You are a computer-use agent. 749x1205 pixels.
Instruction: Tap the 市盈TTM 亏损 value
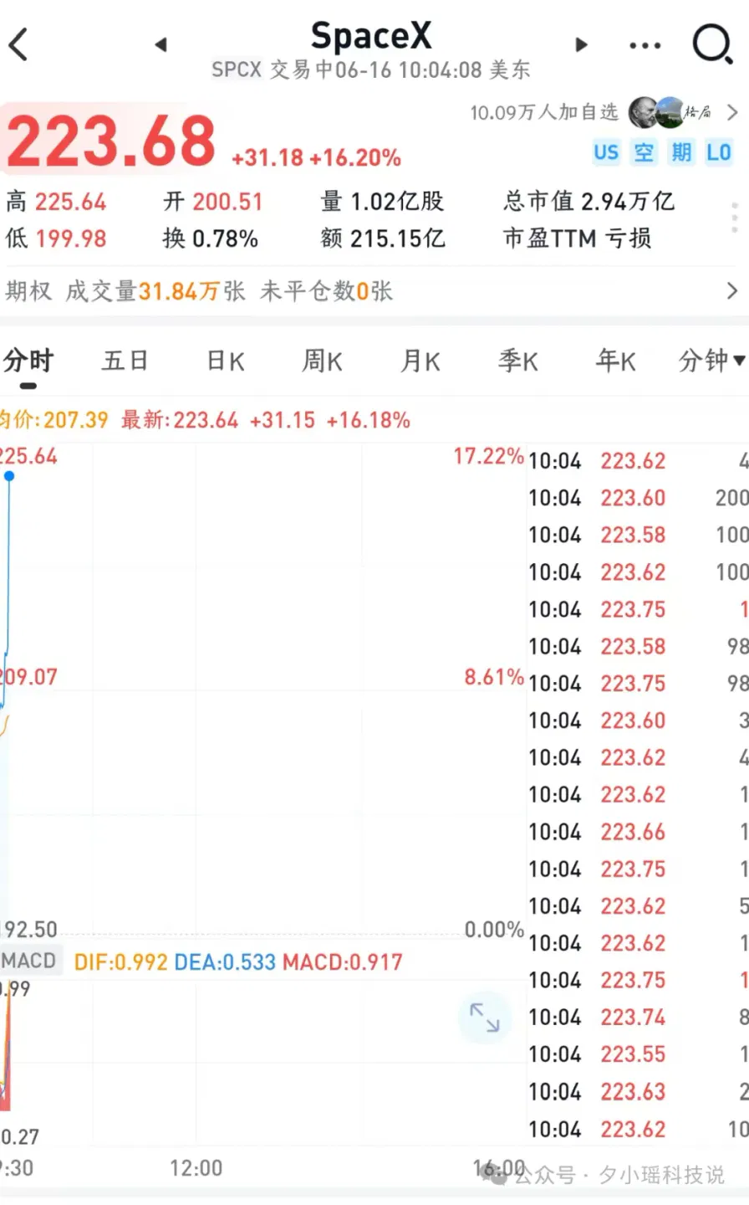pyautogui.click(x=577, y=238)
